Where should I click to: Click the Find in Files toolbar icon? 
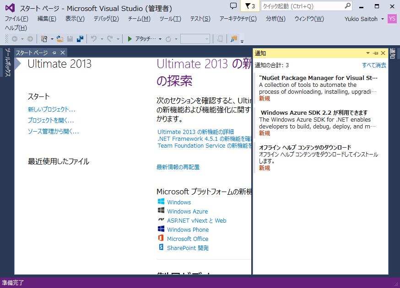pyautogui.click(x=234, y=39)
